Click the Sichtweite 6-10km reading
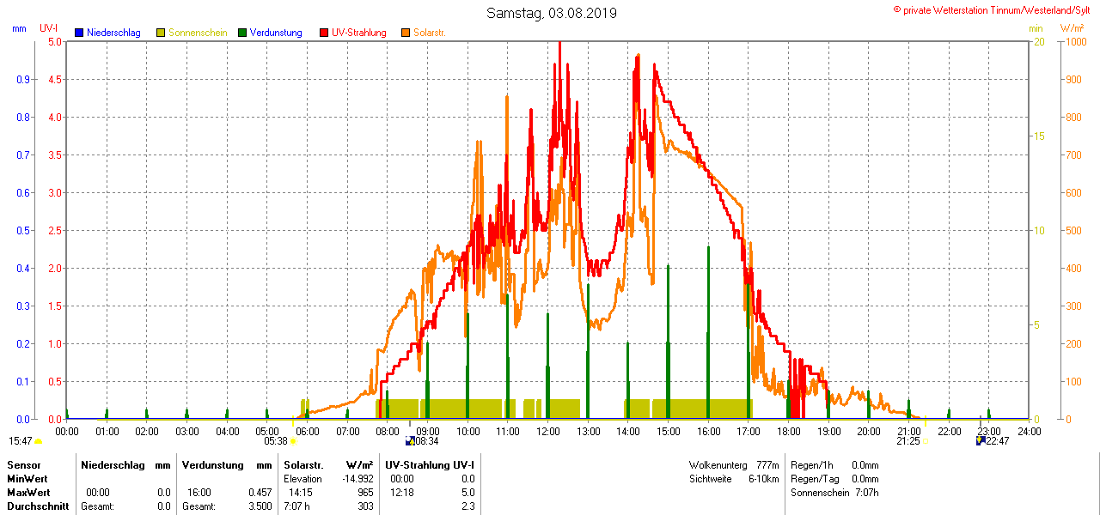This screenshot has width=1100, height=515. pyautogui.click(x=734, y=478)
